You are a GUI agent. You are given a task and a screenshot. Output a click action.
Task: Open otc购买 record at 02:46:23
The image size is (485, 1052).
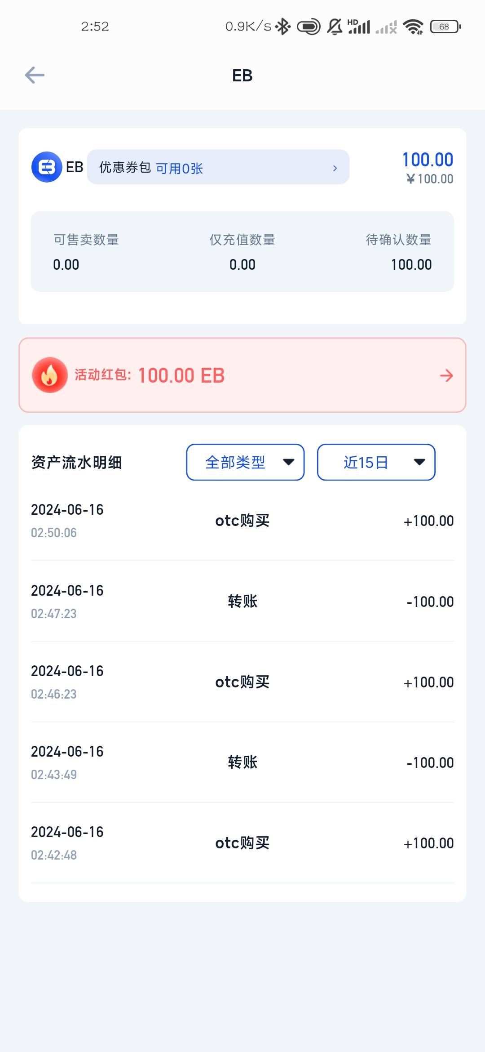pyautogui.click(x=242, y=682)
